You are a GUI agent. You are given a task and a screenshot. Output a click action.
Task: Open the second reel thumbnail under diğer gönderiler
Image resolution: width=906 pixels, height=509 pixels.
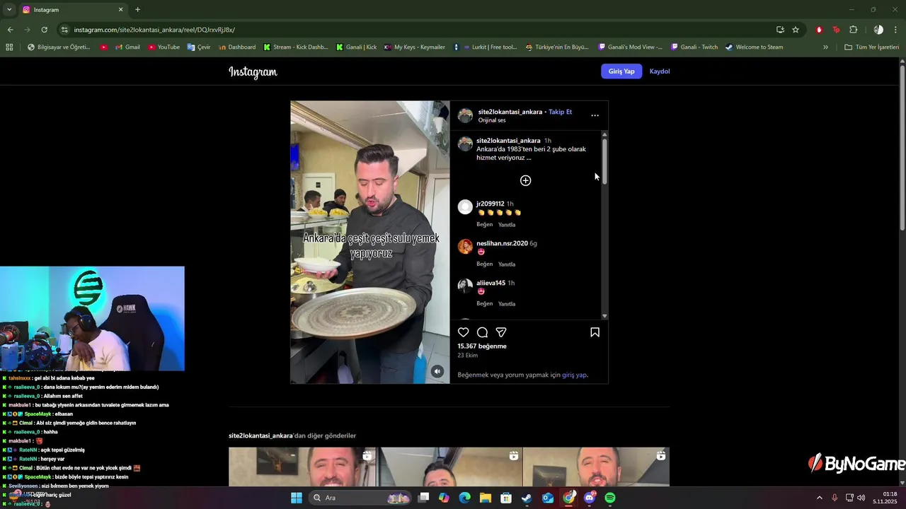point(449,467)
